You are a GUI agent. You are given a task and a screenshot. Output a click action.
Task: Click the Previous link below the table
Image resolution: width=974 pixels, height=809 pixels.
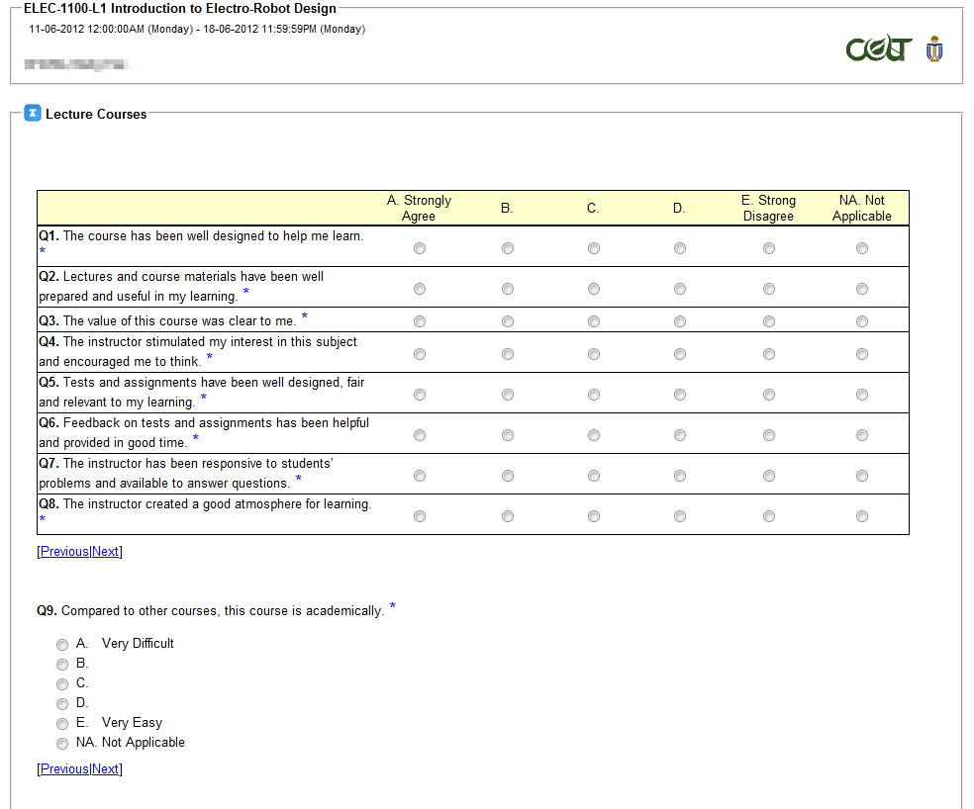click(64, 552)
